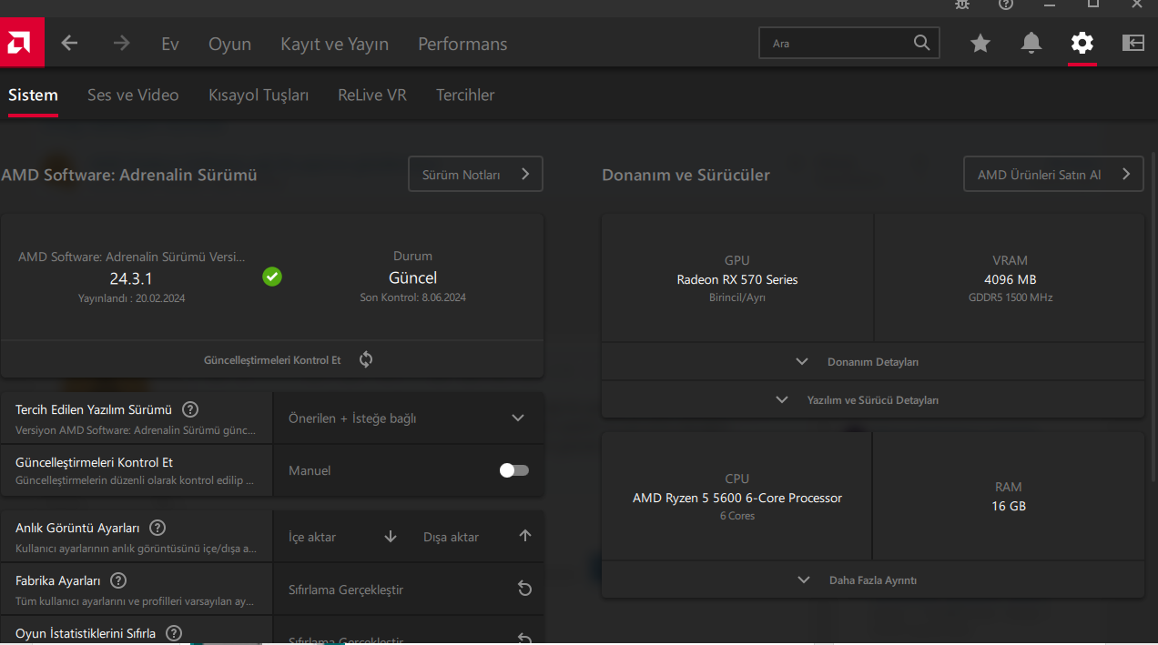Open the Oyun menu
The width and height of the screenshot is (1158, 645).
coord(229,44)
